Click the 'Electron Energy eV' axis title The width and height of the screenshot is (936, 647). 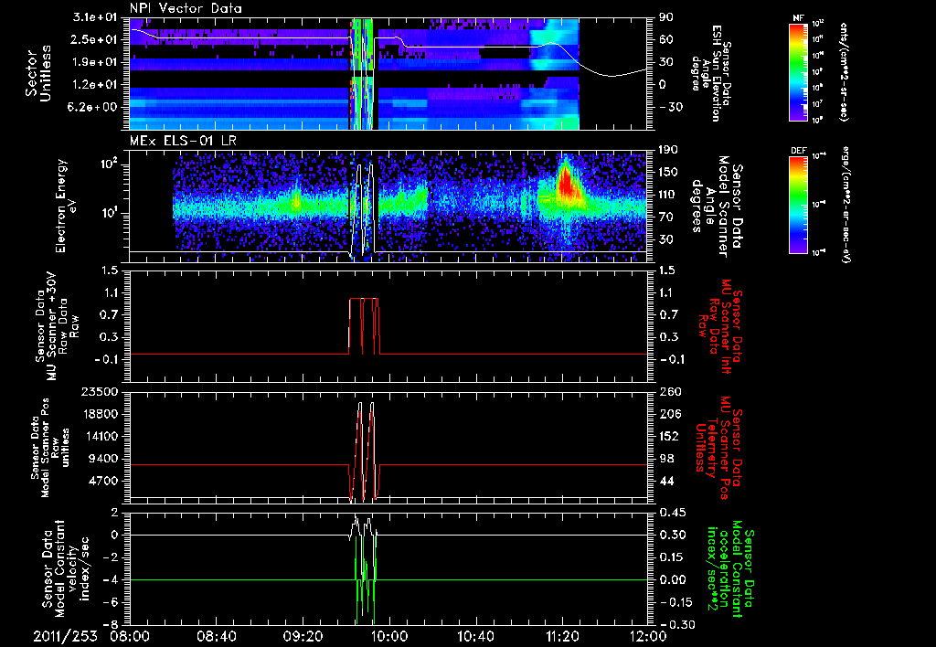[x=66, y=206]
